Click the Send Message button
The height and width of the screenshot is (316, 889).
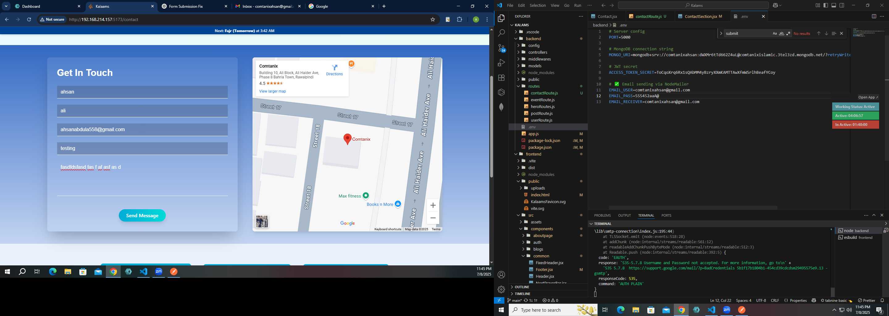coord(142,216)
